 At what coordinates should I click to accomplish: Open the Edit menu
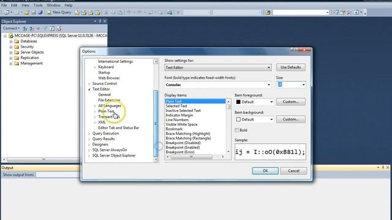[14, 5]
